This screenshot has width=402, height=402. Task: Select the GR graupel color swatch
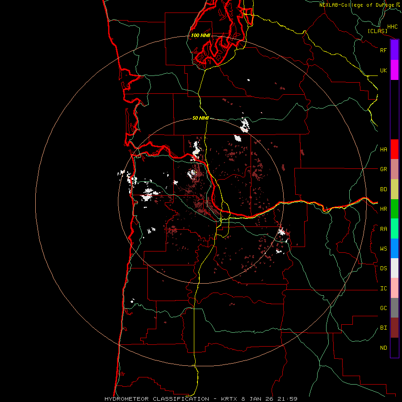click(x=394, y=169)
